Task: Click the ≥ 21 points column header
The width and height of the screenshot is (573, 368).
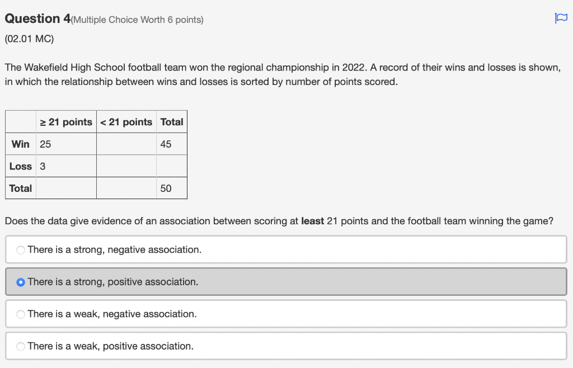Action: tap(65, 121)
